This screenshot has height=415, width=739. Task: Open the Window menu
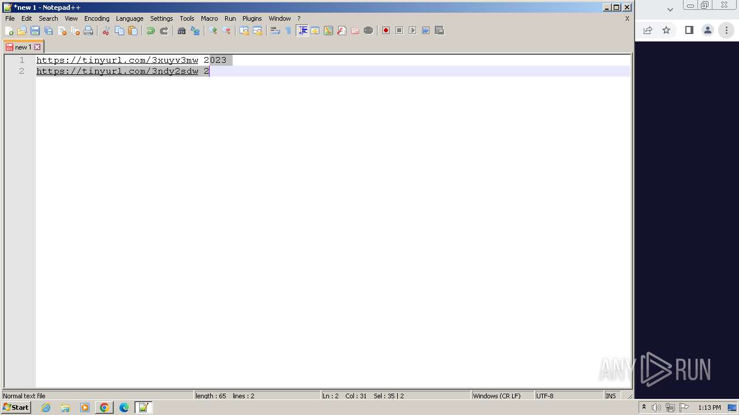point(279,18)
